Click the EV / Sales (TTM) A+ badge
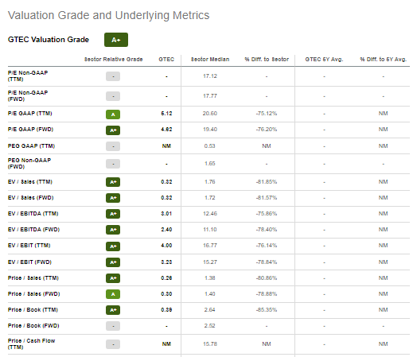Screen dimensions: 417x357 [x=113, y=182]
